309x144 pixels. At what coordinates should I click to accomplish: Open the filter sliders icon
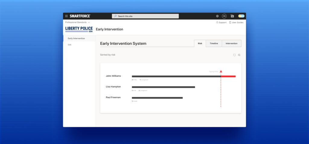(239, 55)
